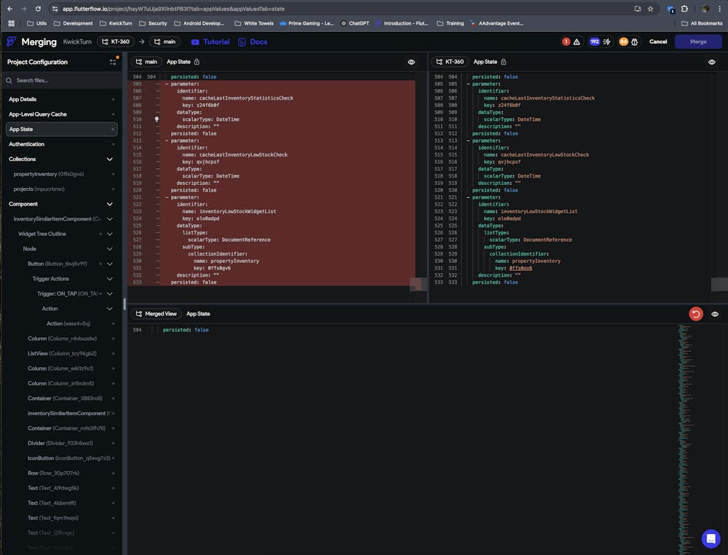Toggle visibility eye in main panel
728x555 pixels.
click(411, 62)
